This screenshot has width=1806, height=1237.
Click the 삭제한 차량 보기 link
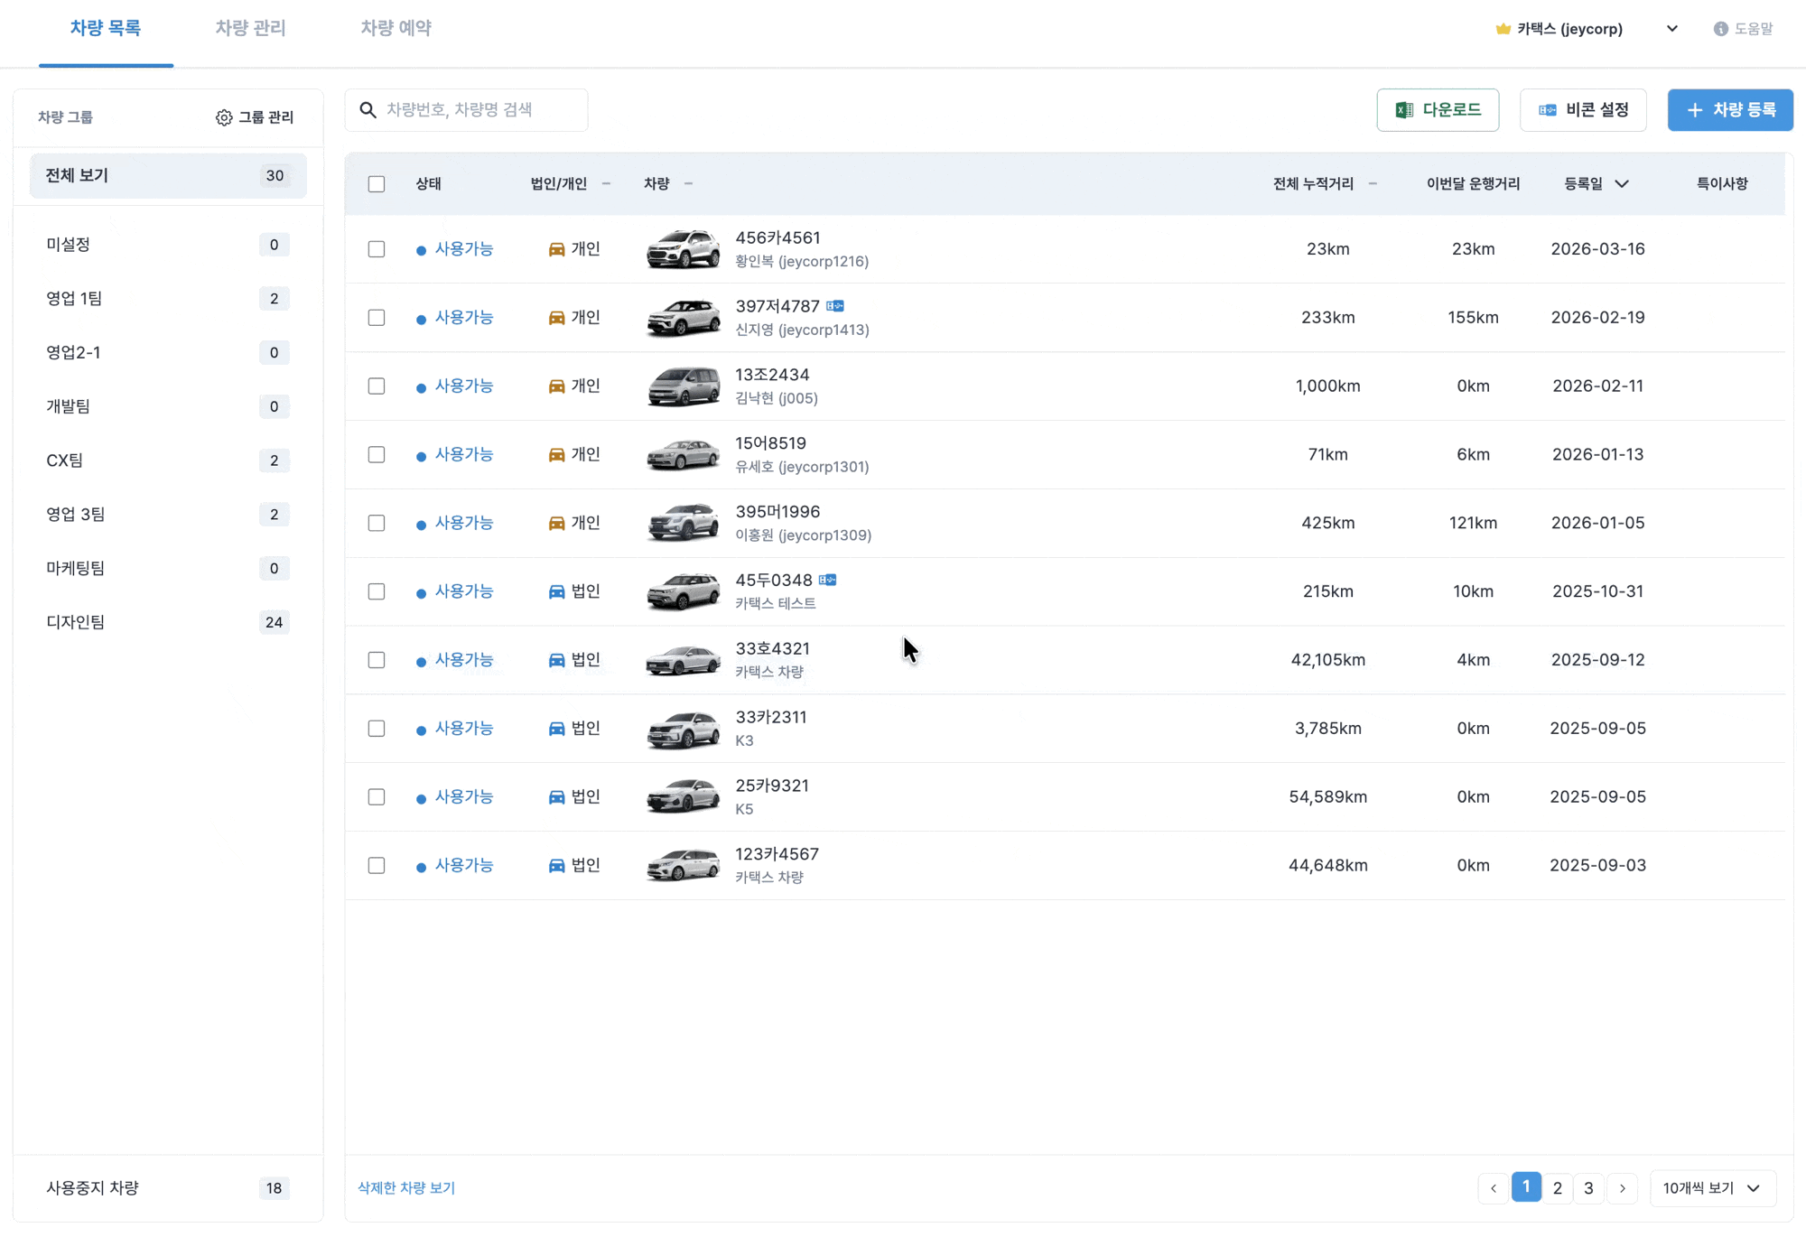coord(406,1188)
